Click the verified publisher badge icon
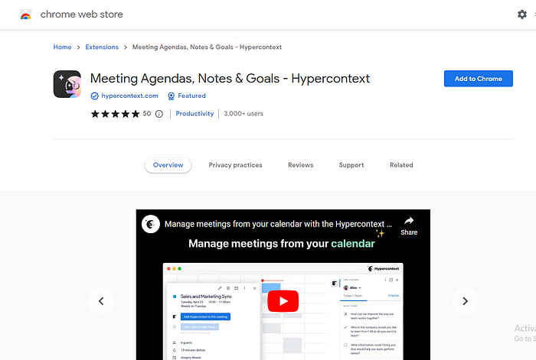536x360 pixels. 94,96
